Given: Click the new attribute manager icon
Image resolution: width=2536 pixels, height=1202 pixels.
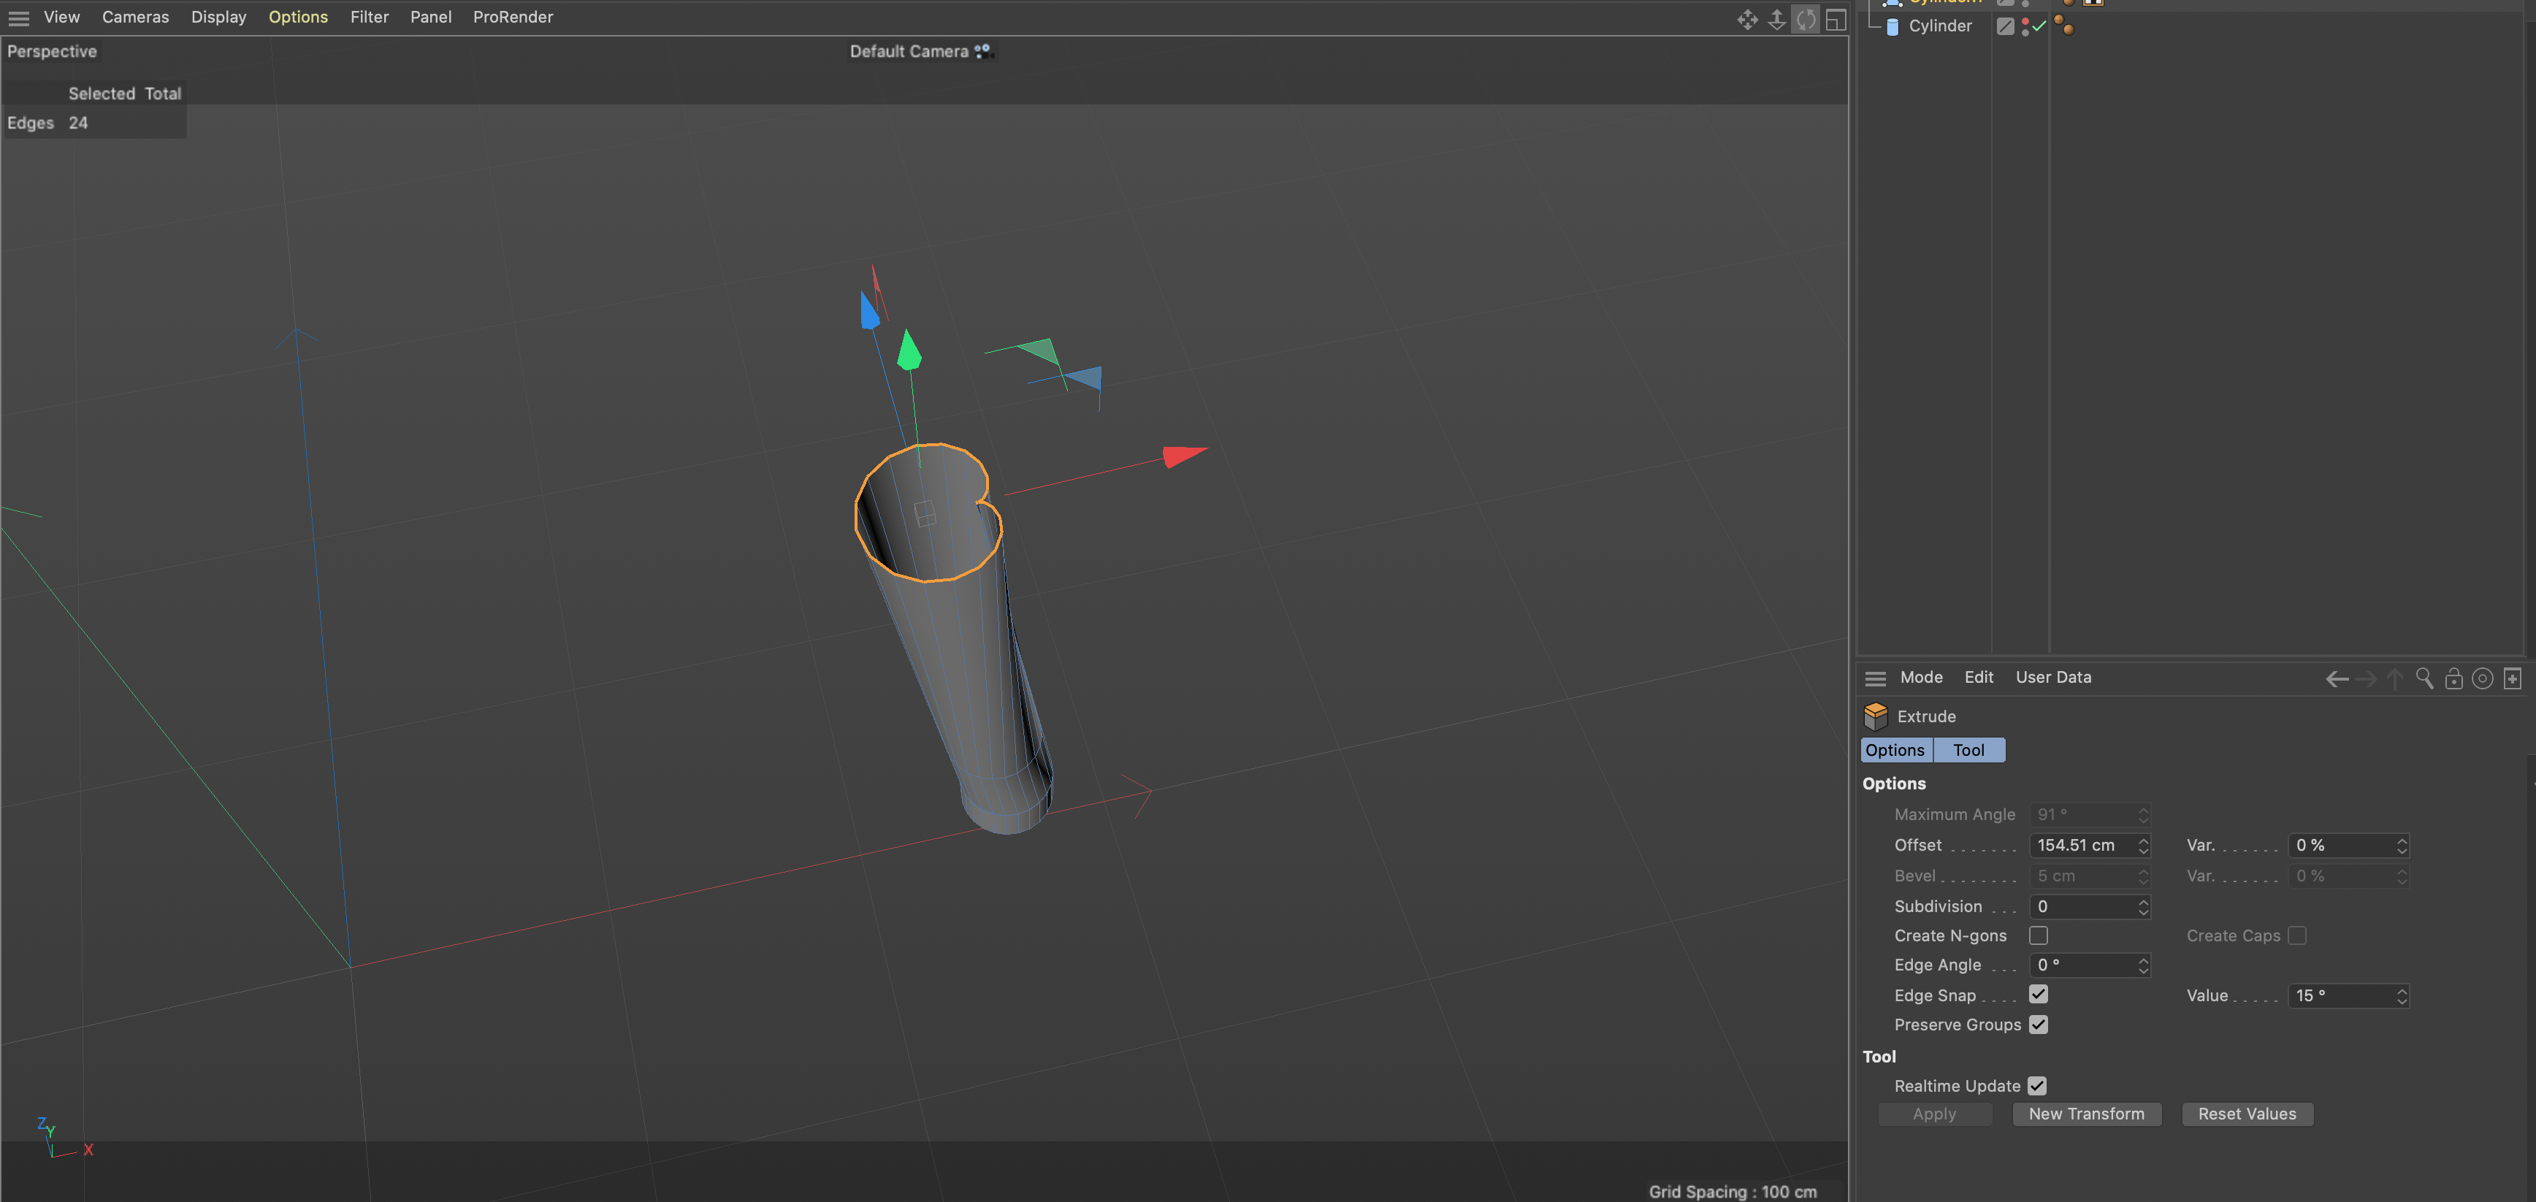Looking at the screenshot, I should (x=2511, y=678).
